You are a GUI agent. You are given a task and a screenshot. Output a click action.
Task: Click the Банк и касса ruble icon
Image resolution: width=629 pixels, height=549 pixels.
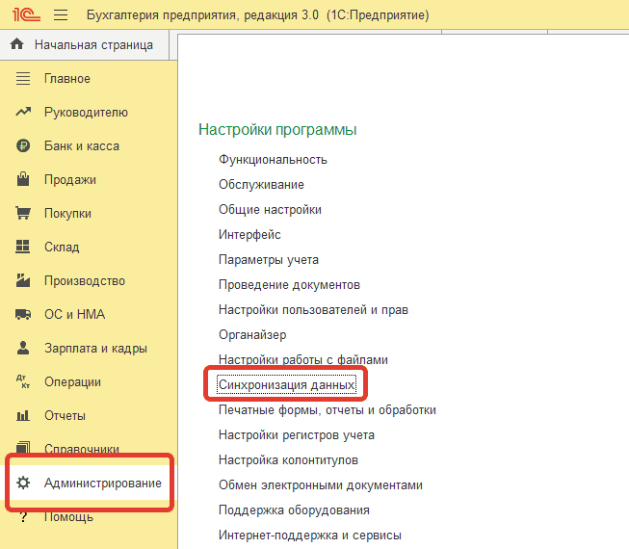pyautogui.click(x=23, y=145)
